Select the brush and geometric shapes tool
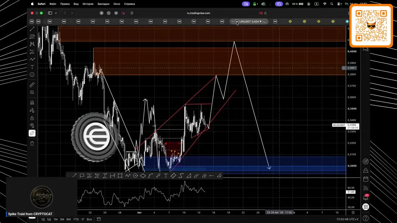397x223 pixels. pos(32,59)
